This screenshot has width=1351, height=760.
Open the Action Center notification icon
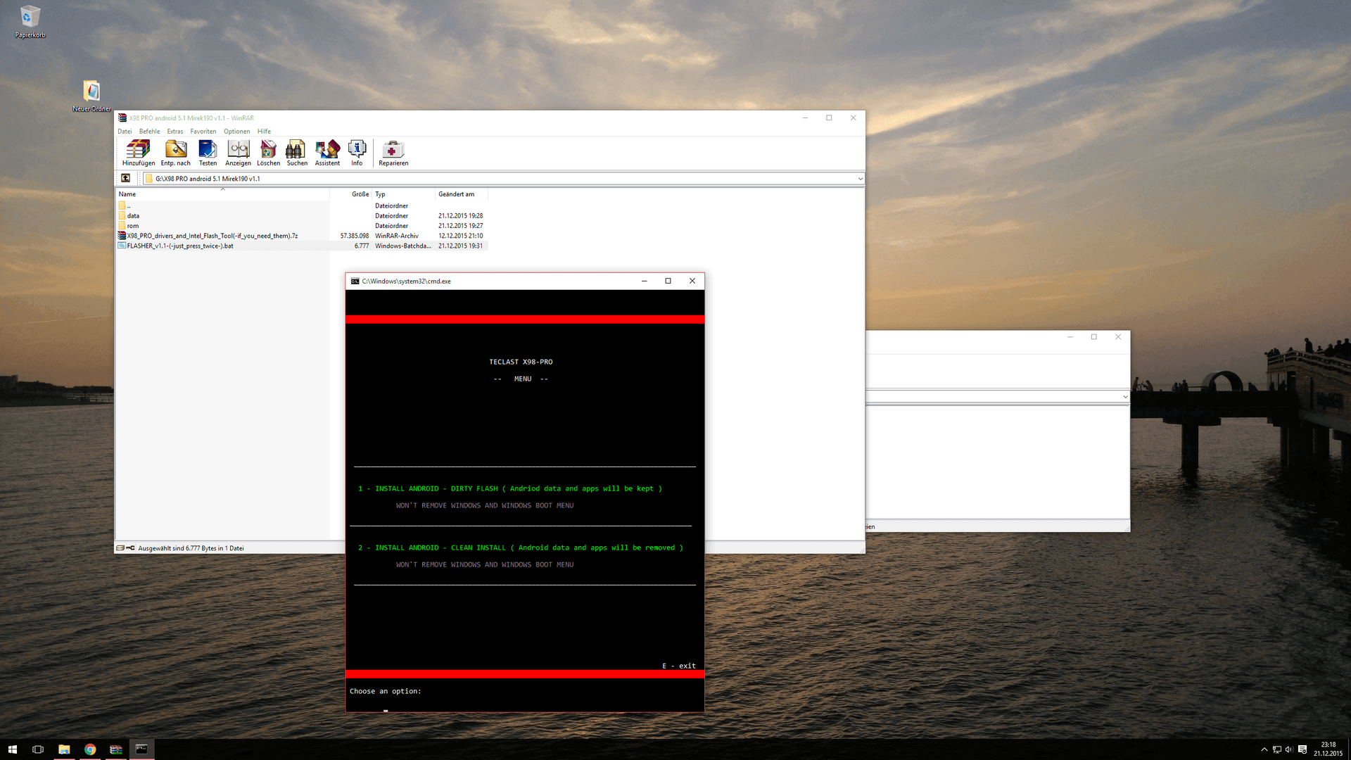pyautogui.click(x=1302, y=749)
